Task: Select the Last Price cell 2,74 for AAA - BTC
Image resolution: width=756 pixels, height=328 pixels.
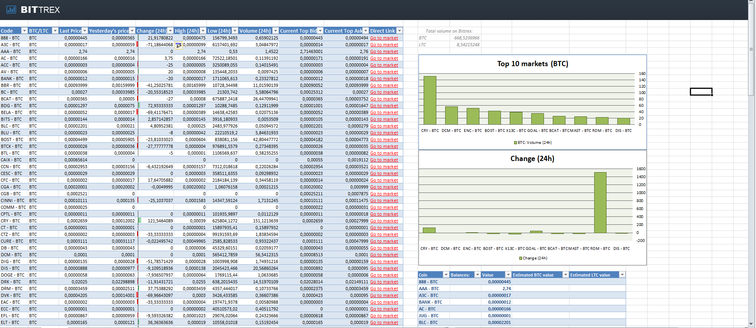Action: (73, 51)
